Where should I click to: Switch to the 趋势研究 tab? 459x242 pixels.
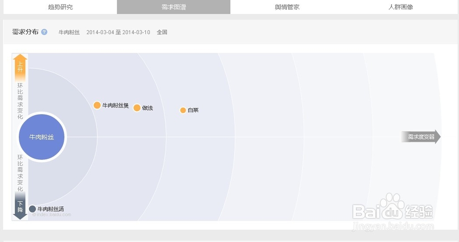click(60, 7)
